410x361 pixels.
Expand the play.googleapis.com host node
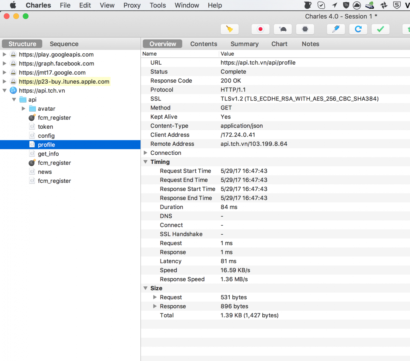point(5,54)
